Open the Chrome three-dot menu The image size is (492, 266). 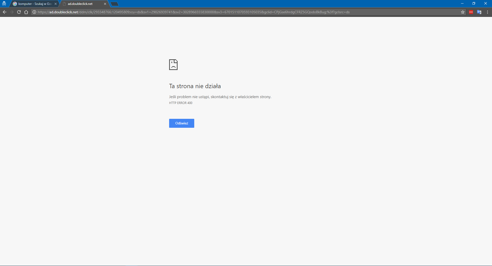pyautogui.click(x=488, y=12)
